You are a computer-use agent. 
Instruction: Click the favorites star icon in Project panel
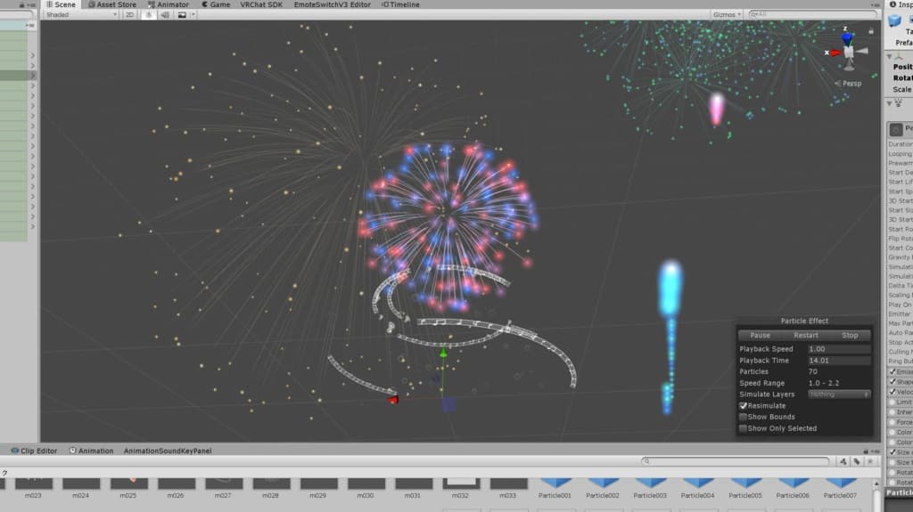point(869,461)
